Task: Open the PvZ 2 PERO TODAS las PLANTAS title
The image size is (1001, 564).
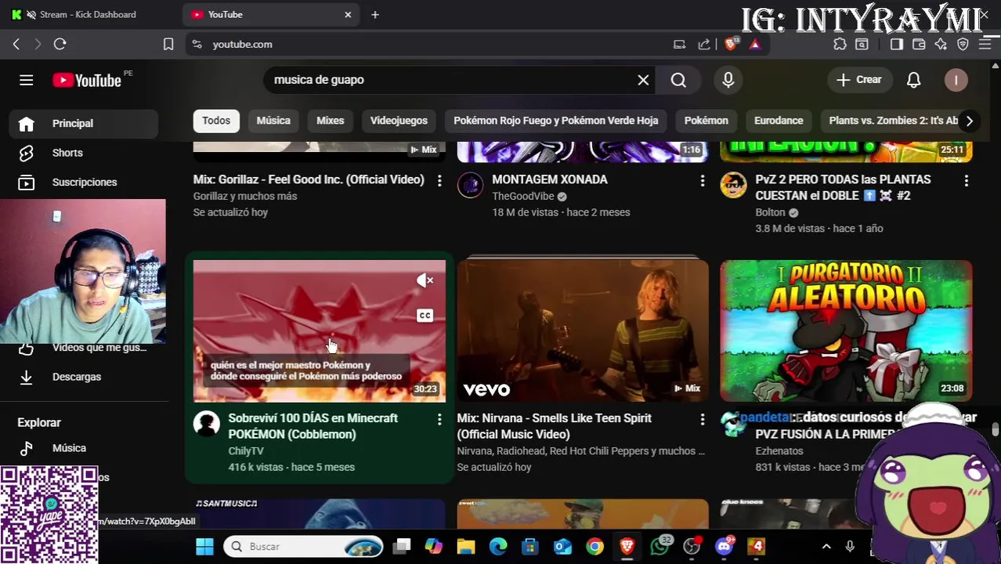Action: pos(843,187)
